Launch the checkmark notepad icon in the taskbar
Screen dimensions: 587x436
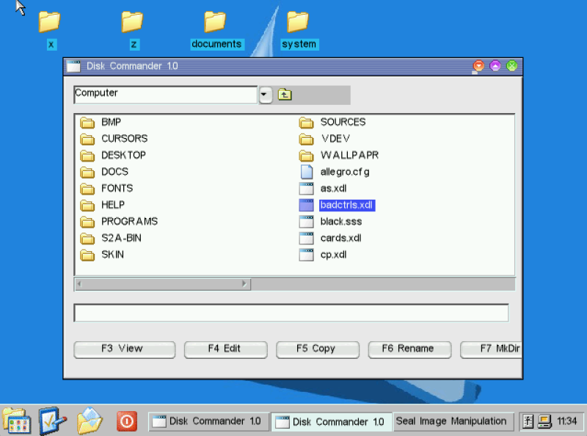tap(52, 421)
